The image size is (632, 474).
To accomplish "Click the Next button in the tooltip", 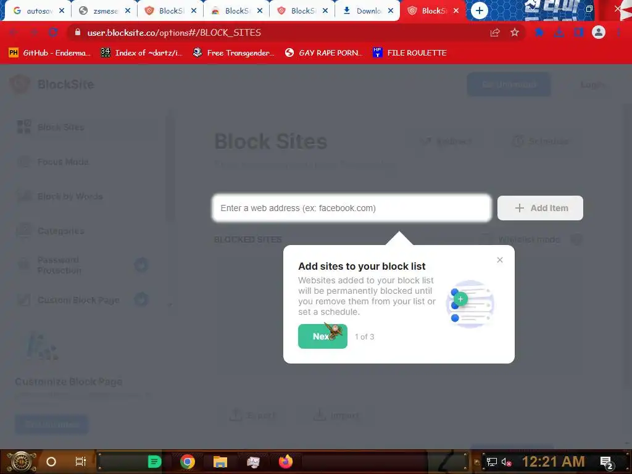I will (x=322, y=336).
